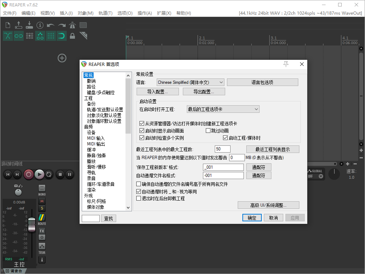Image resolution: width=365 pixels, height=274 pixels.
Task: Toggle the 跳过动画 checkbox
Action: coord(208,131)
